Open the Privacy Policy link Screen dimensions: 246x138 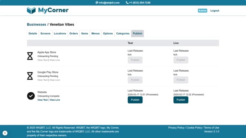click(x=176, y=128)
